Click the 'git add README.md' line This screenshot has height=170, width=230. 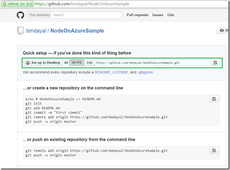pos(43,108)
